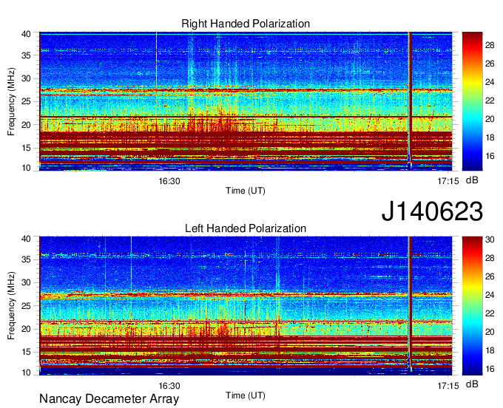Click the 10 MHz tick label on upper plot

pos(26,168)
